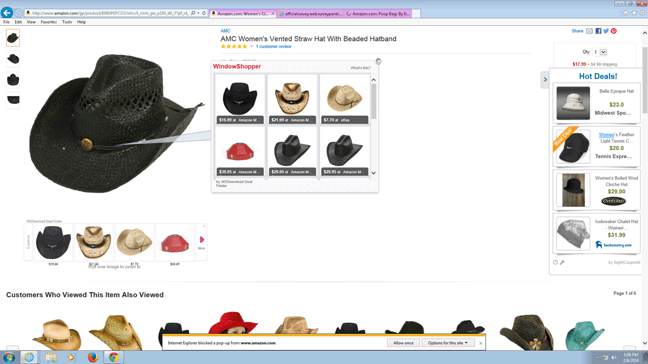Open the Favorites menu
Screen dimensions: 648x364
(48, 22)
